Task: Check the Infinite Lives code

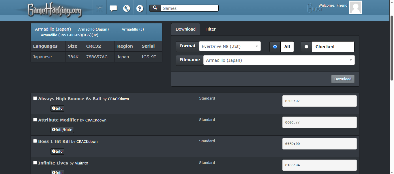Action: (35, 163)
